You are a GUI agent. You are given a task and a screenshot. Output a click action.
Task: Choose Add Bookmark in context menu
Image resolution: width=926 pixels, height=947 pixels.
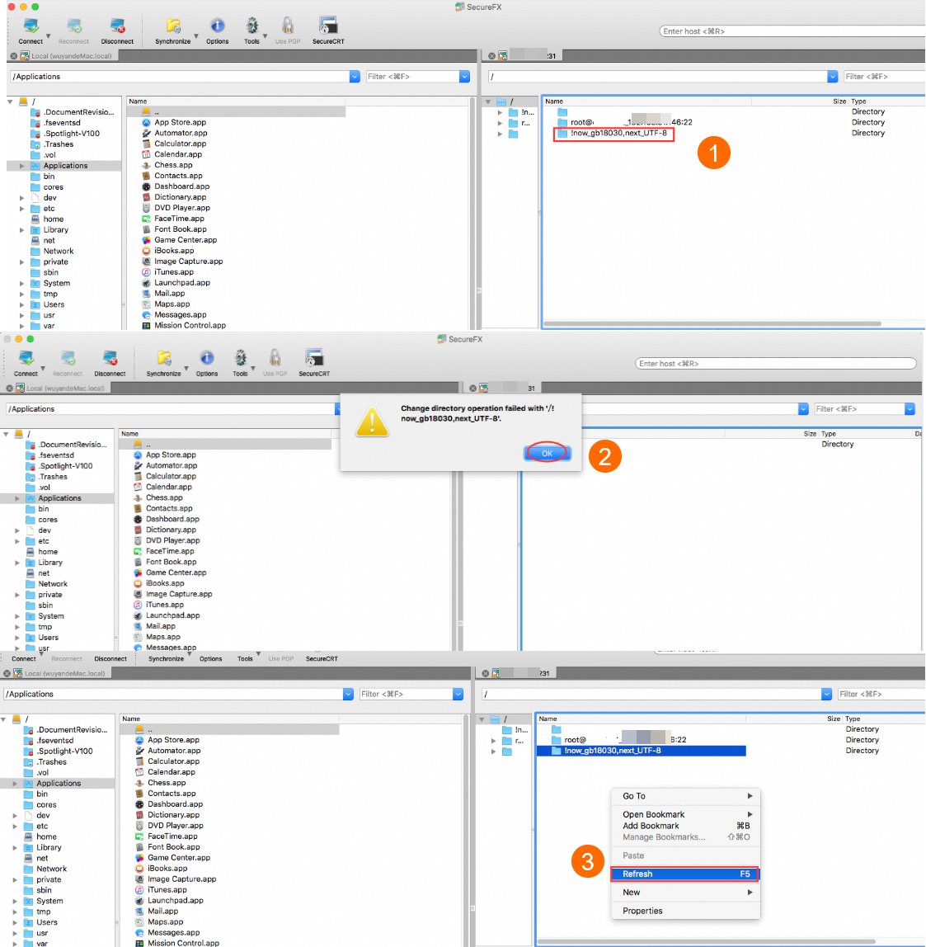point(686,826)
